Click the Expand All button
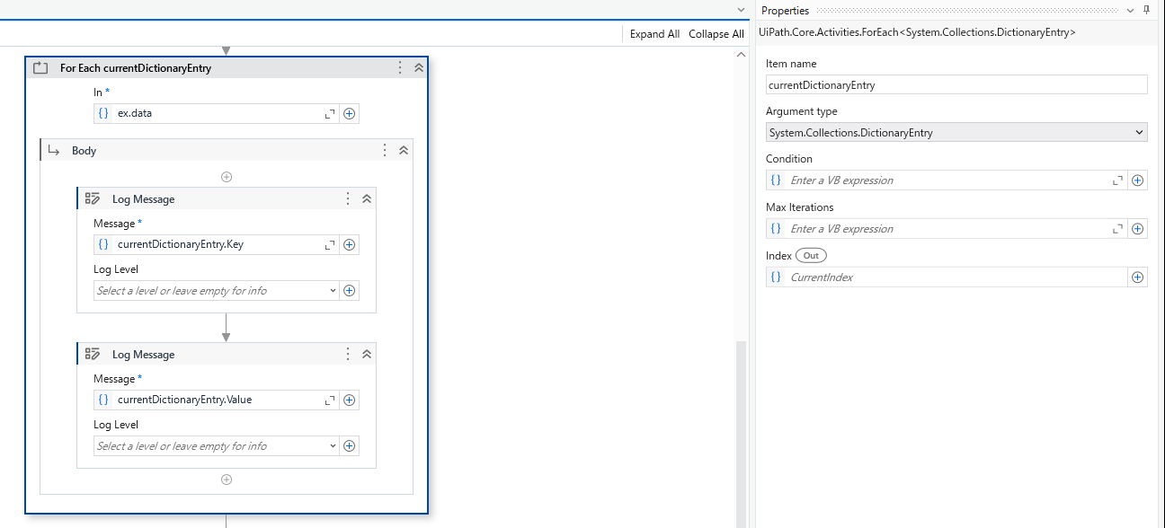 tap(654, 33)
